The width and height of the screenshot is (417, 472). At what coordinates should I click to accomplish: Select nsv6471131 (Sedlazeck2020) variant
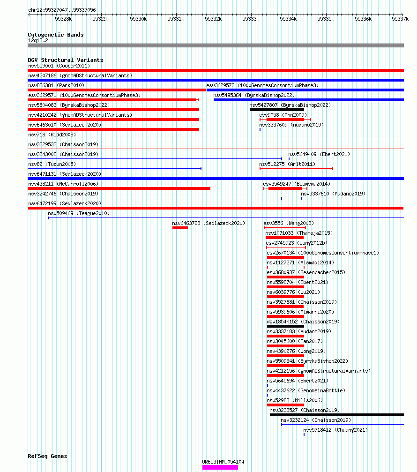(65, 174)
